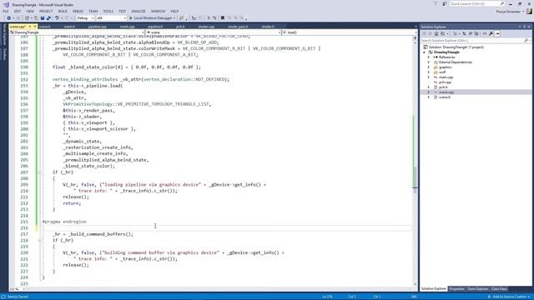This screenshot has height=300, width=534.
Task: Open the BUILD menu
Action: (63, 11)
